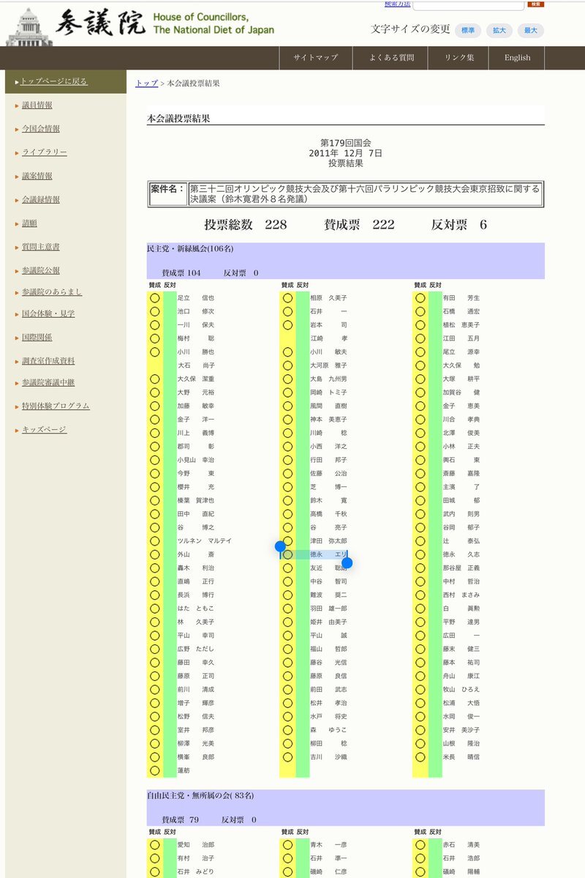Set font size to 拡大
This screenshot has height=878, width=585.
point(499,30)
